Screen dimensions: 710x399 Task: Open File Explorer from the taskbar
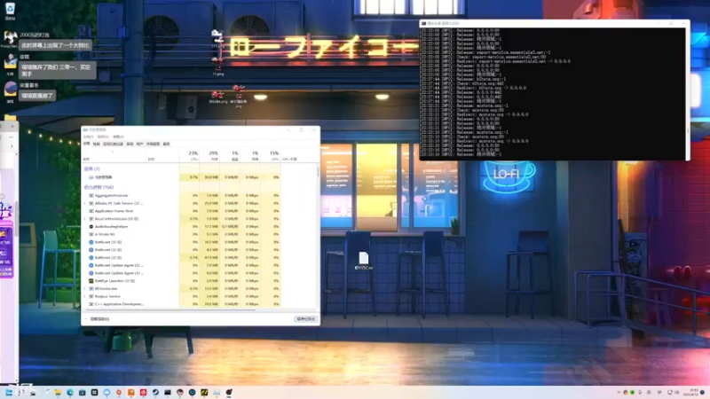coord(58,392)
